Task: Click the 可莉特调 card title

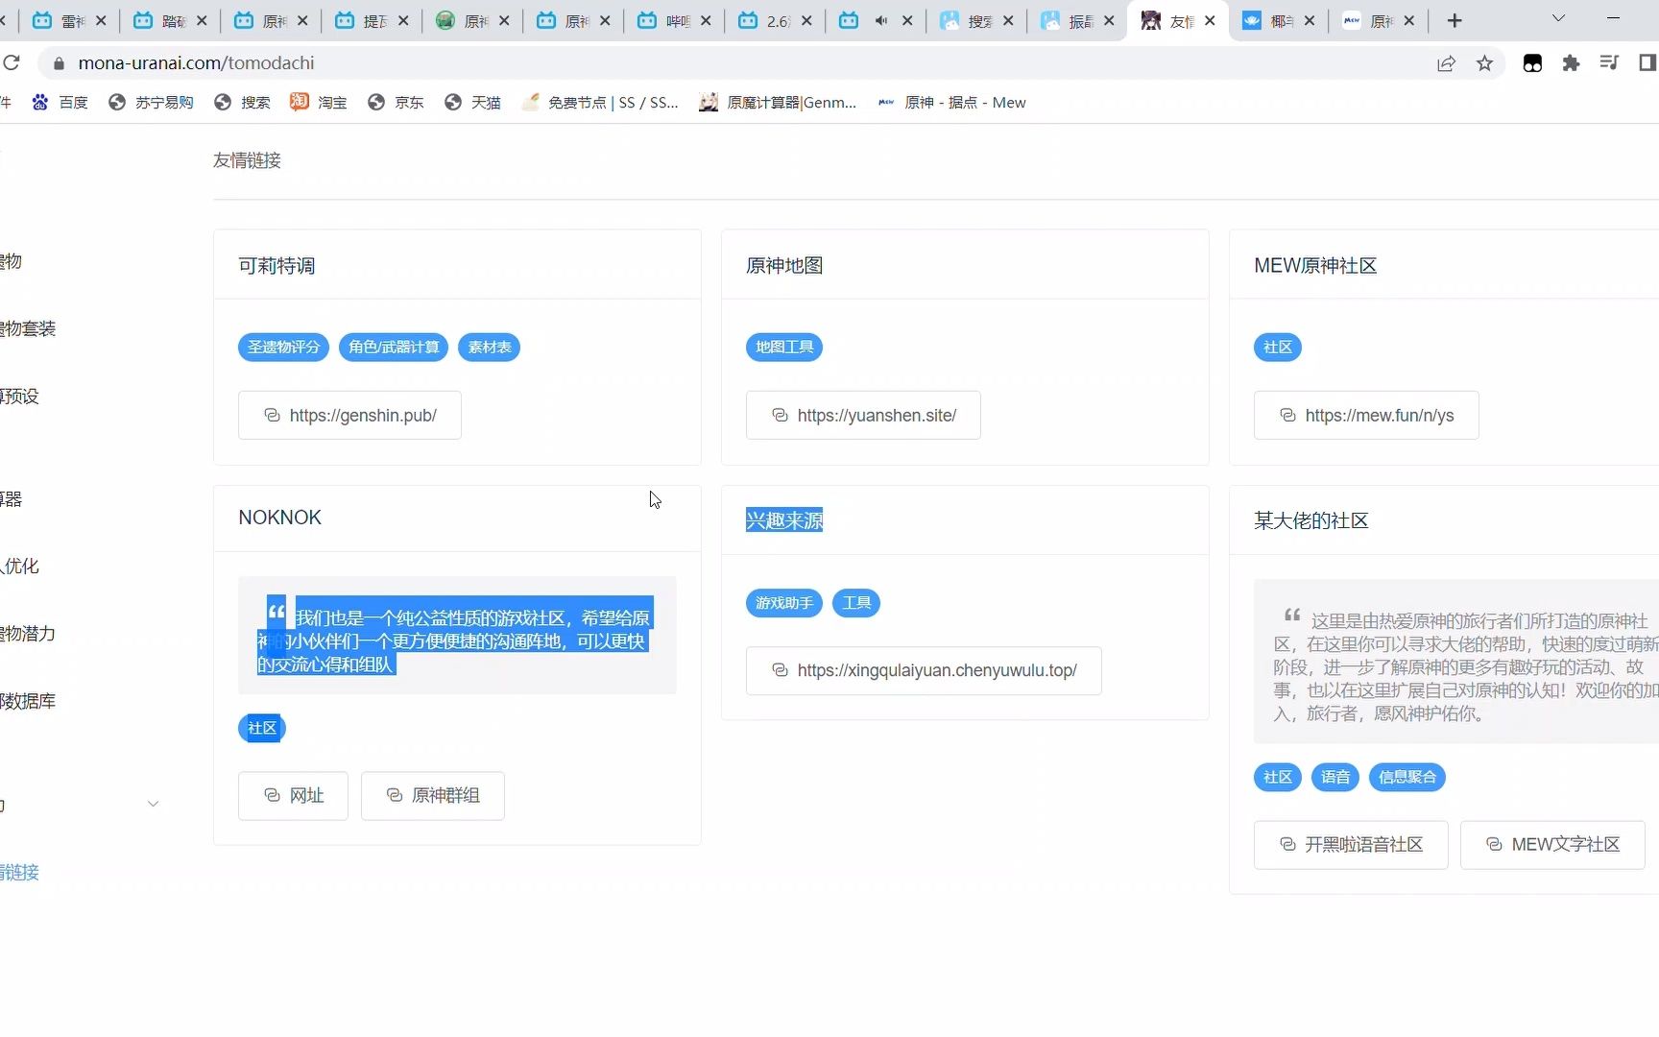Action: 276,266
